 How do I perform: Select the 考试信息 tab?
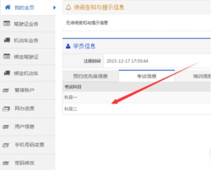[x=147, y=76]
